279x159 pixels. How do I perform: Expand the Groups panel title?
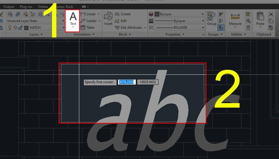tap(215, 34)
